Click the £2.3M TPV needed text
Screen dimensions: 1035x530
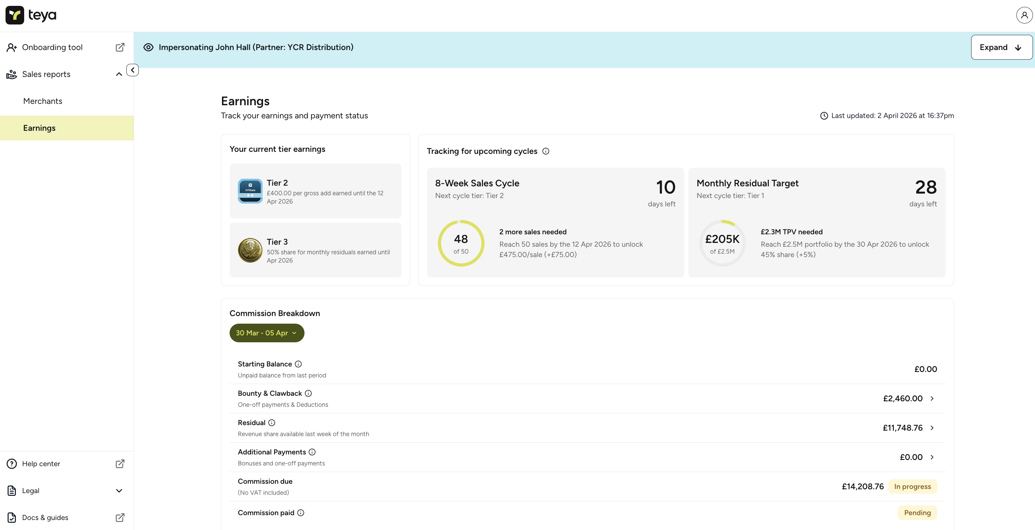pos(792,232)
